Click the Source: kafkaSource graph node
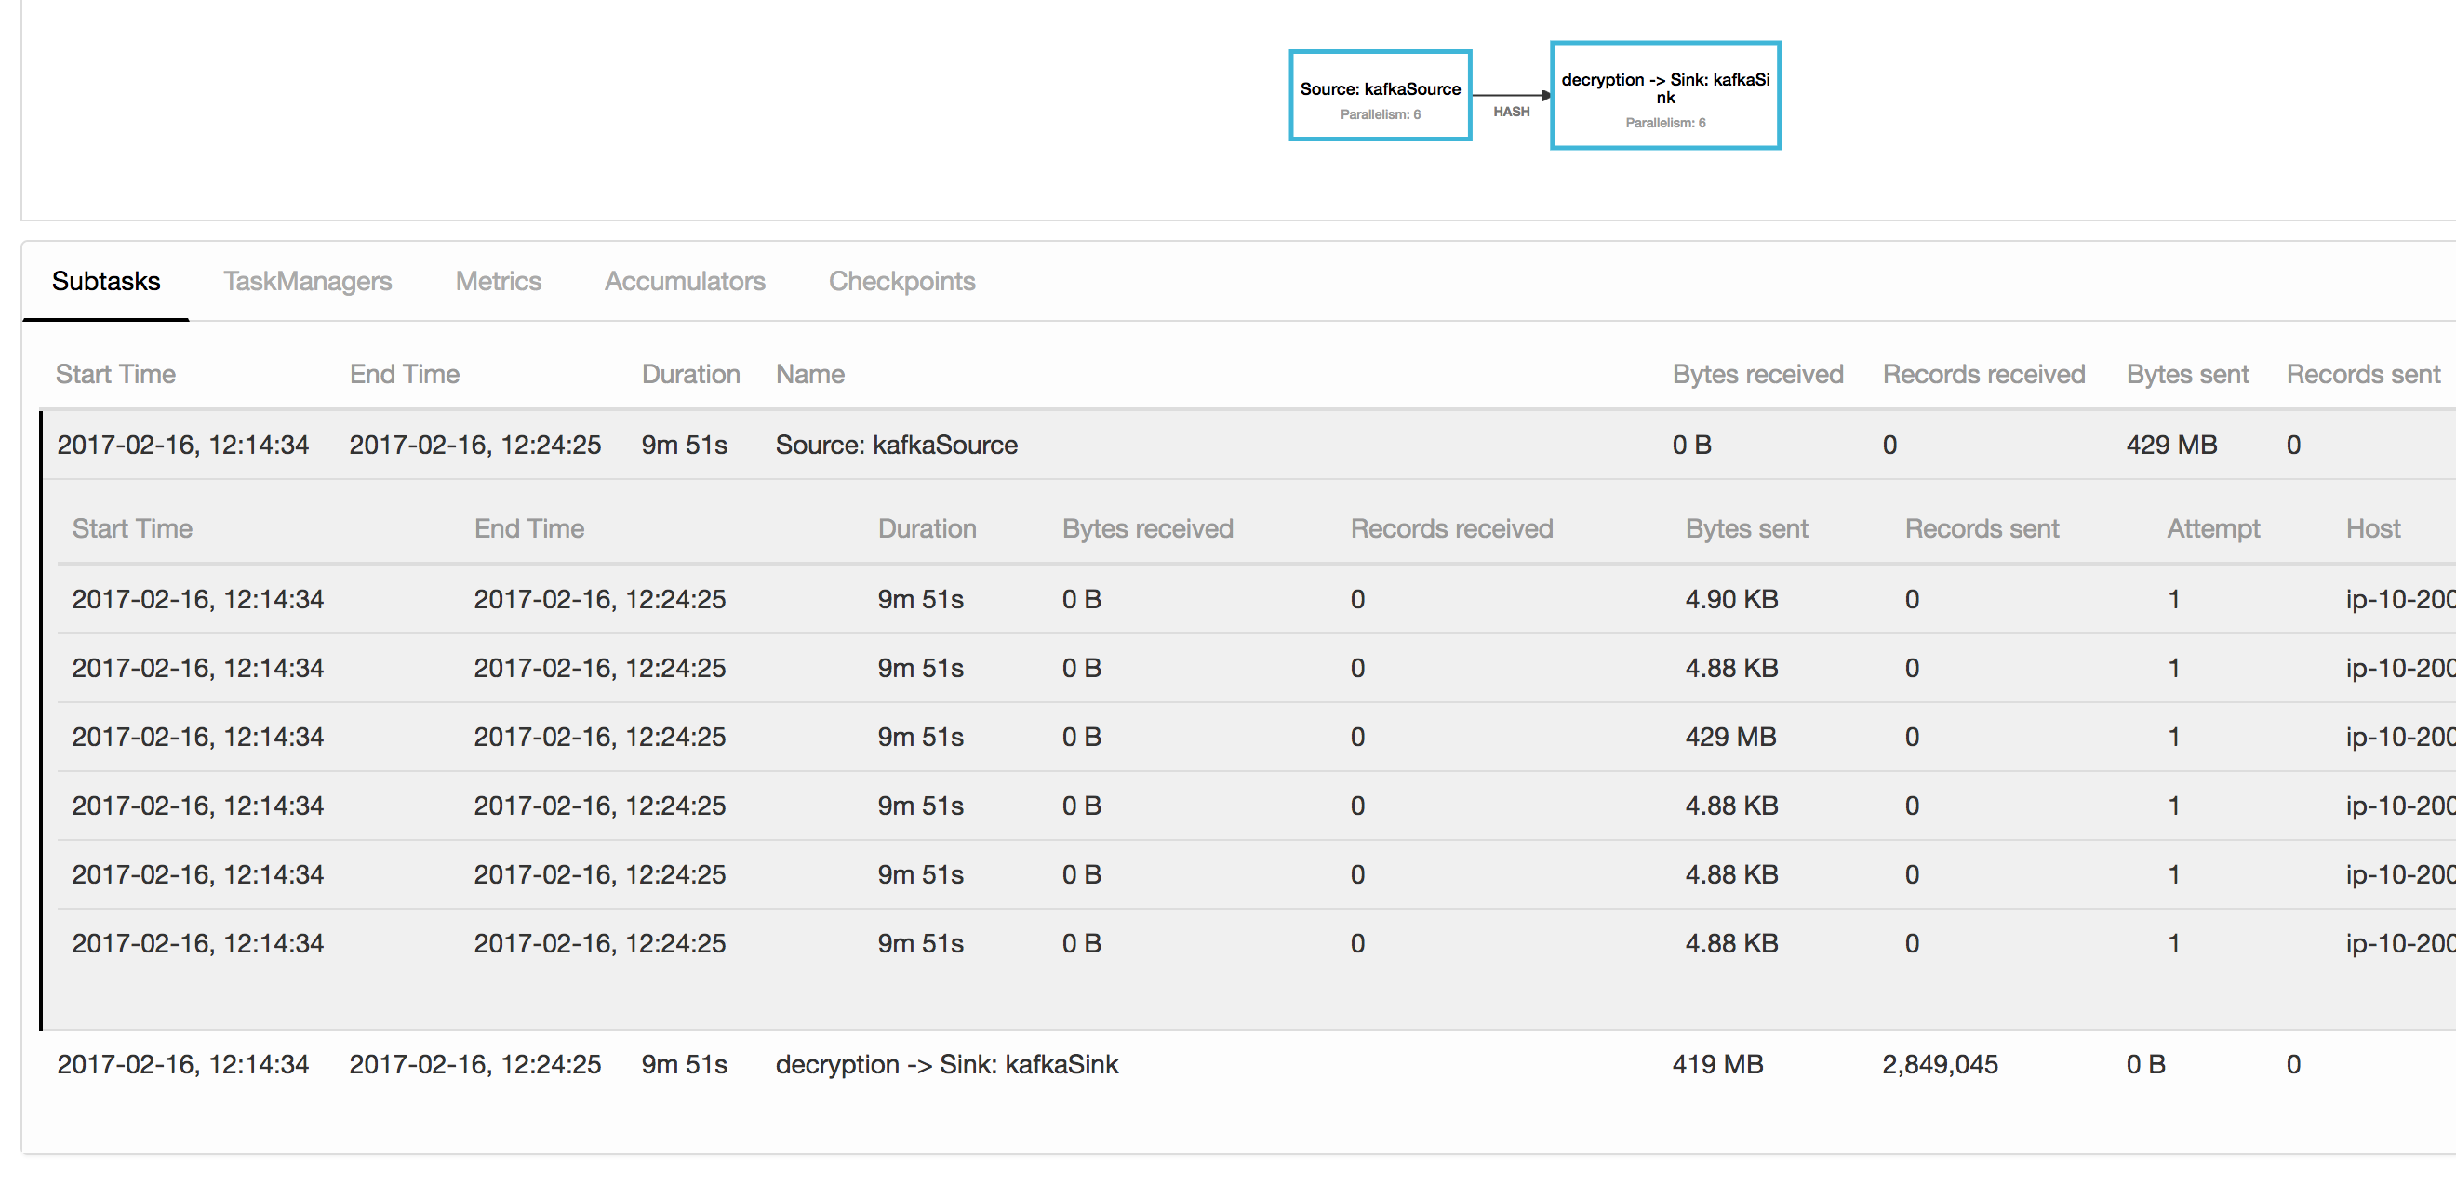The image size is (2456, 1185). pyautogui.click(x=1380, y=95)
